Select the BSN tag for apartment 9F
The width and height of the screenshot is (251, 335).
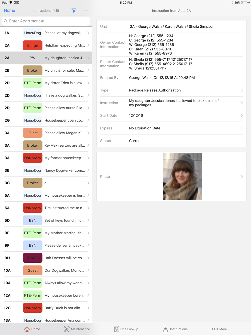pyautogui.click(x=33, y=245)
